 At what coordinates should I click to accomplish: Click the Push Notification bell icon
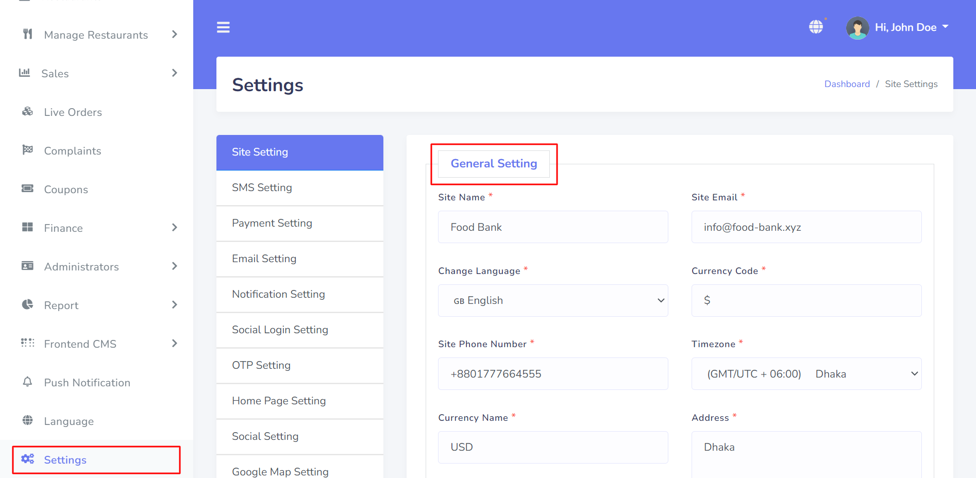tap(28, 382)
